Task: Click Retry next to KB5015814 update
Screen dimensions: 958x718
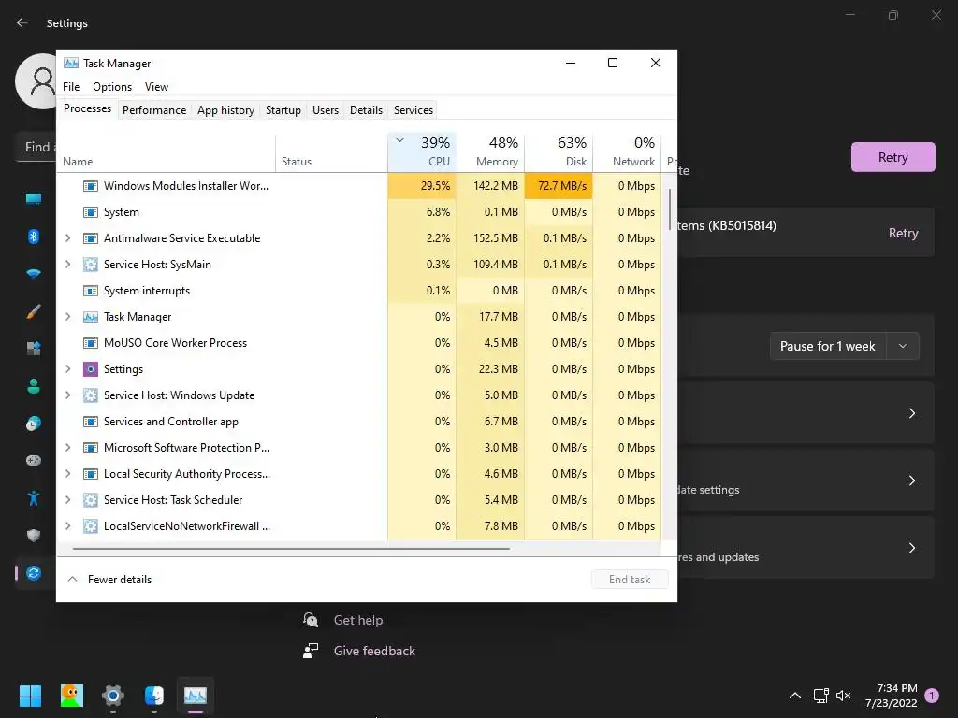Action: point(903,233)
